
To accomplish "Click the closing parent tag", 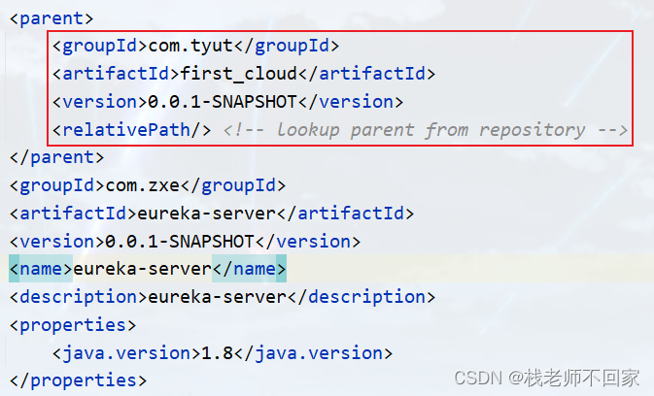I will pos(56,157).
